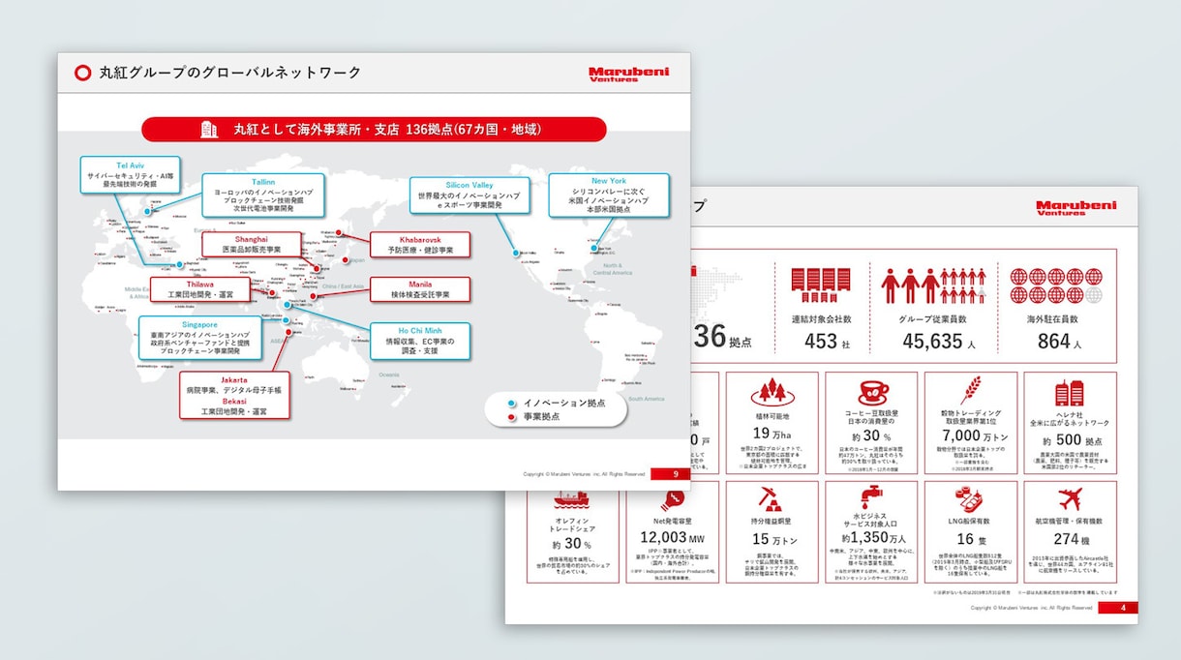Select the Thilawa callout box
Viewport: 1181px width, 660px height.
200,289
